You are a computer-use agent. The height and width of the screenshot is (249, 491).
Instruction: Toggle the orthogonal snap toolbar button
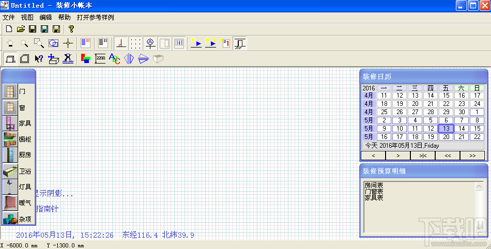point(121,43)
